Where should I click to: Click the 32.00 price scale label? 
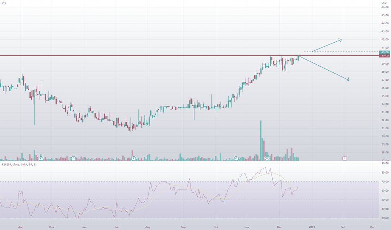(385, 120)
